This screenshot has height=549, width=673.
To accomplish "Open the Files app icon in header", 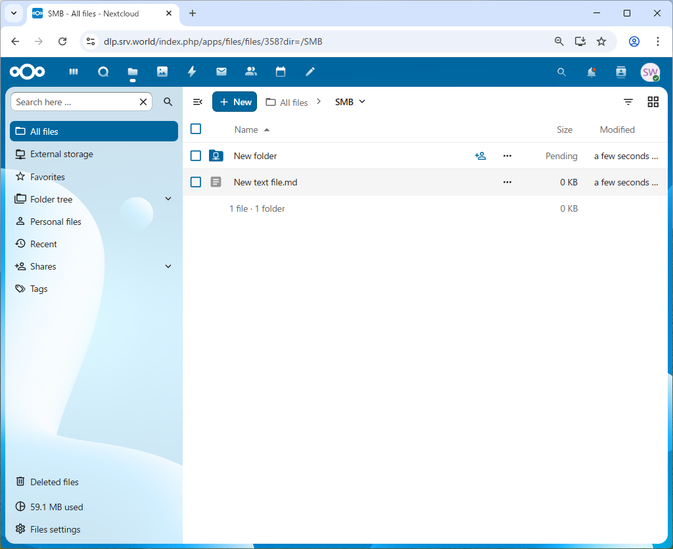I will click(x=133, y=72).
